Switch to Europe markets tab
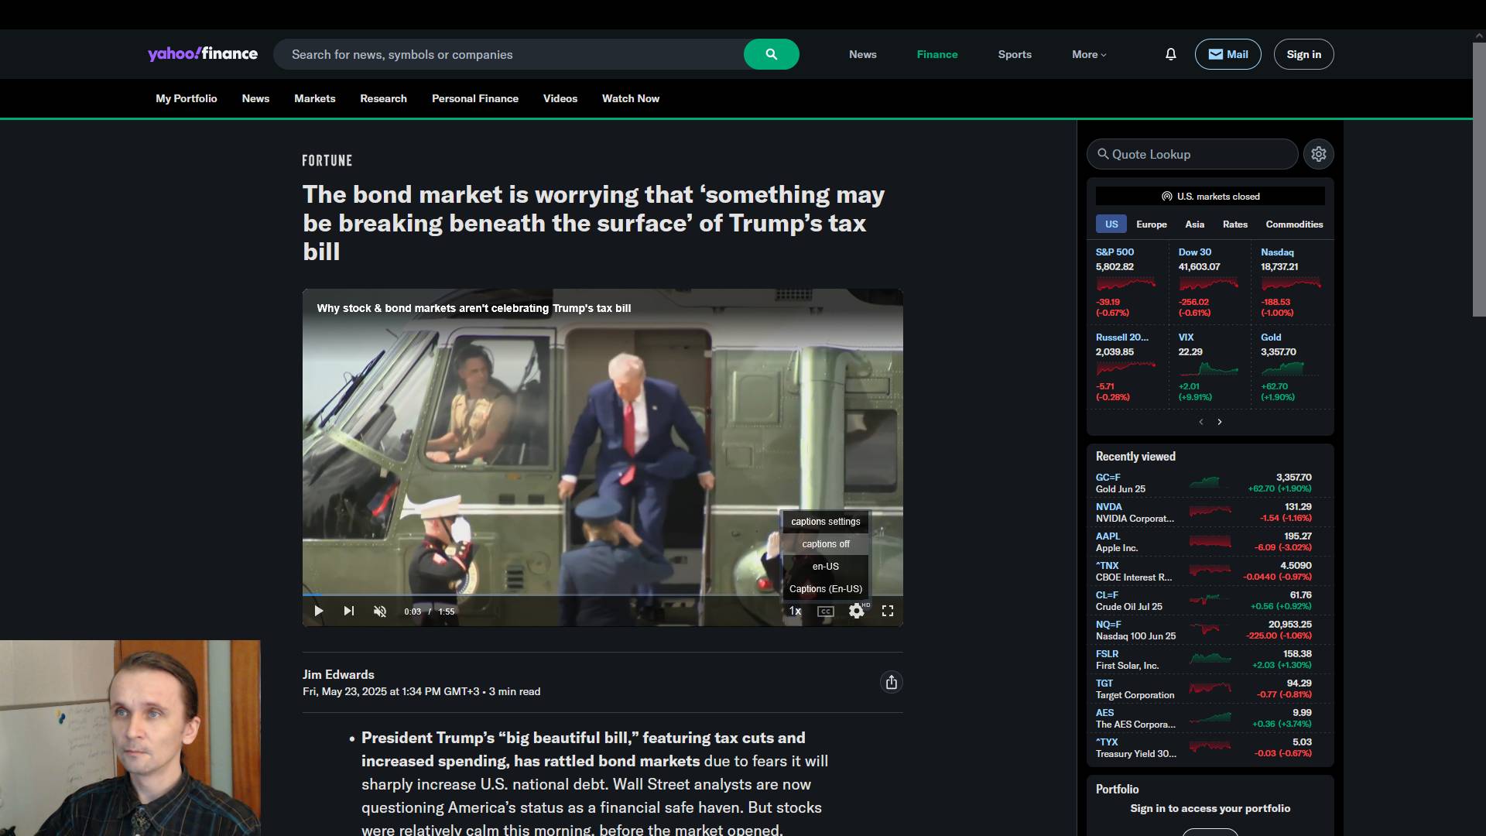 coord(1151,224)
